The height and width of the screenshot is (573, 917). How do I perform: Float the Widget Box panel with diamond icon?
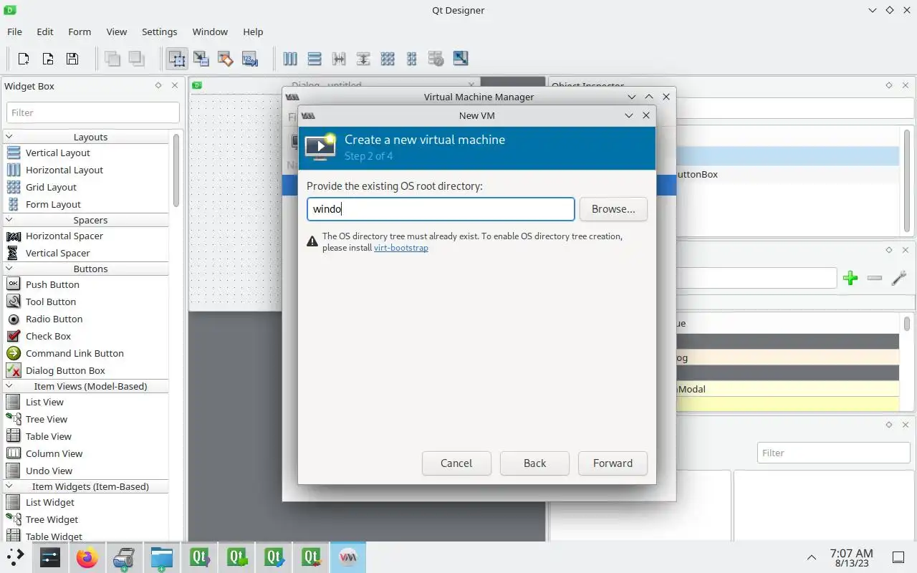[x=158, y=85]
